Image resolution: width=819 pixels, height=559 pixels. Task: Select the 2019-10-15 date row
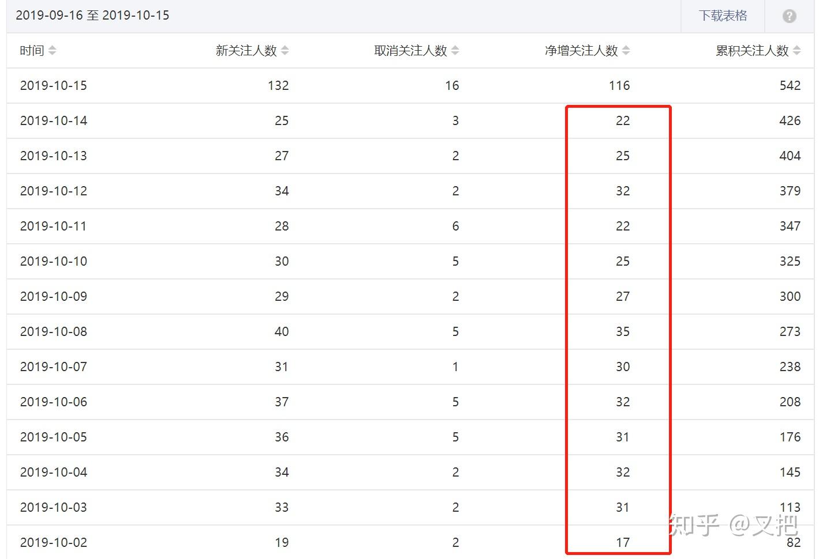(54, 86)
